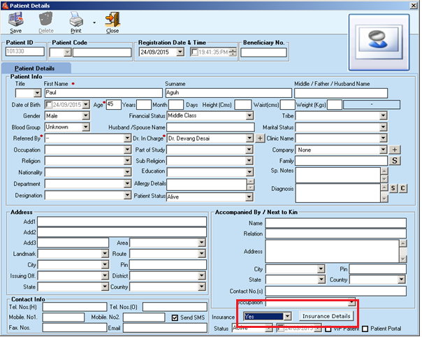Open the Blood Group dropdown
Screen dimensions: 422x337
[x=86, y=127]
